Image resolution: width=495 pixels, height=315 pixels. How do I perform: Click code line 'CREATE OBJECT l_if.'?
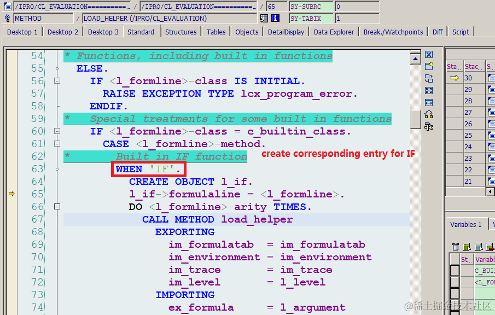point(191,182)
